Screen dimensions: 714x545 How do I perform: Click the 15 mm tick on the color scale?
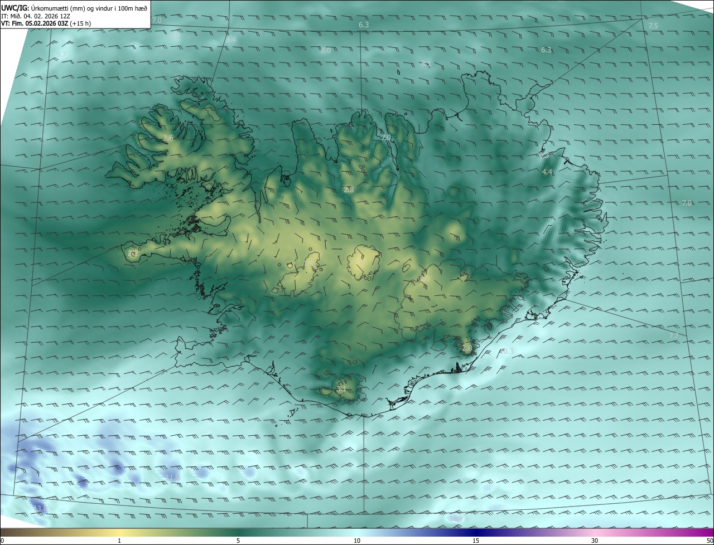point(476,541)
